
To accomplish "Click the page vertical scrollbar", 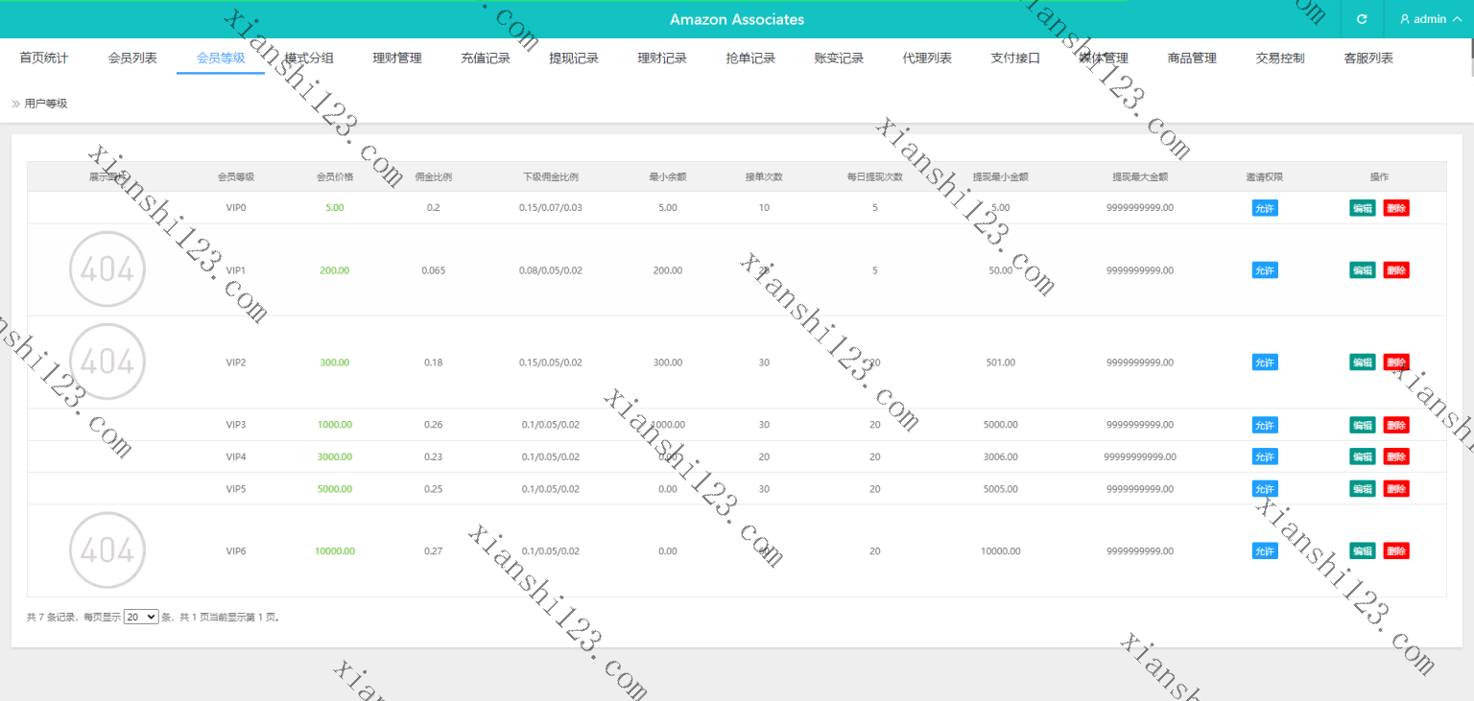I will (x=1470, y=58).
